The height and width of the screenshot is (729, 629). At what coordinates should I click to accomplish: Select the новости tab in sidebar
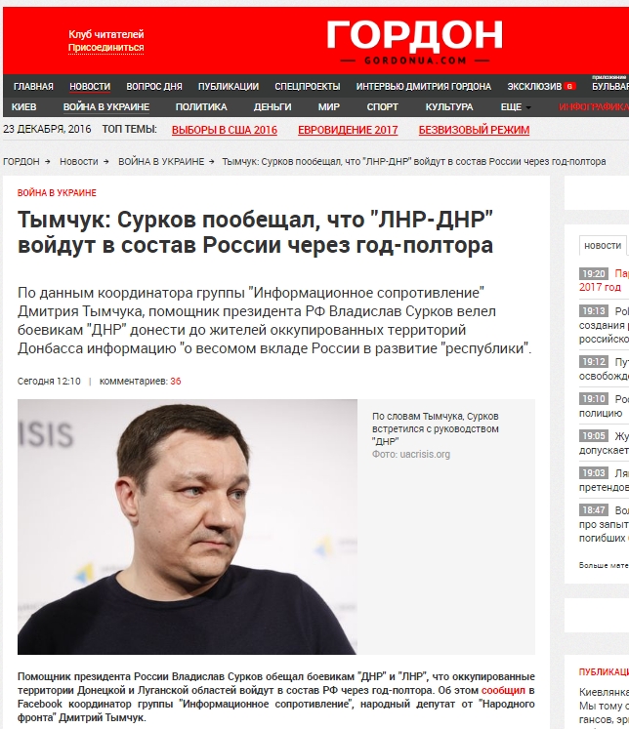(603, 246)
